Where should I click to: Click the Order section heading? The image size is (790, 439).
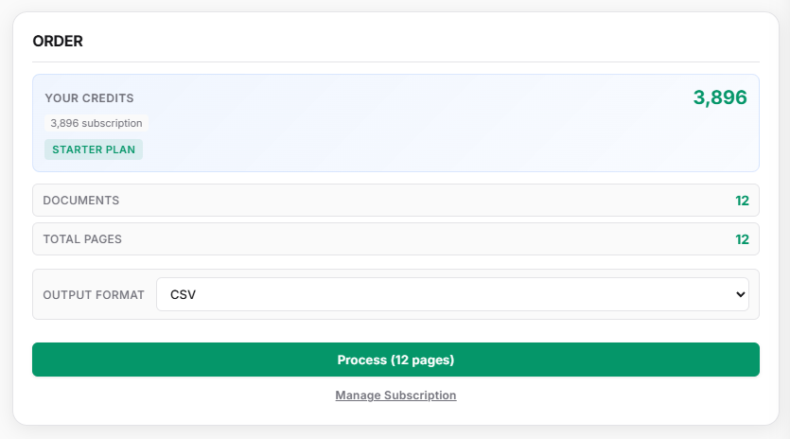[x=58, y=42]
